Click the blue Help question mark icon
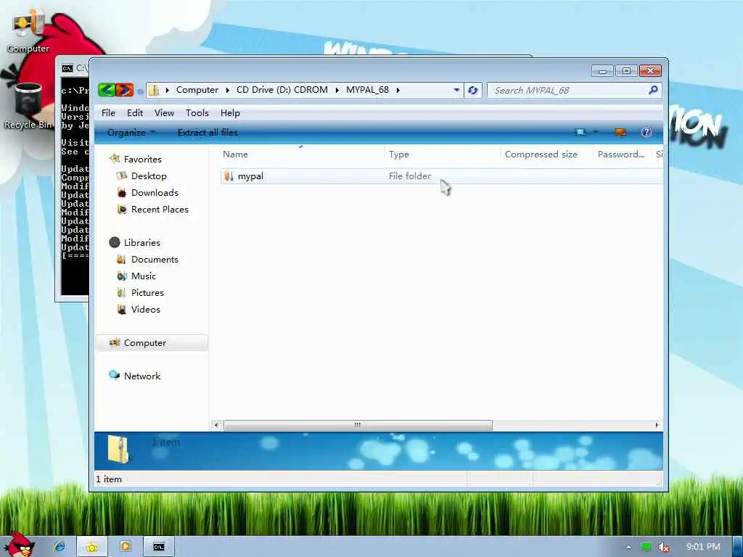The image size is (743, 557). pos(646,132)
